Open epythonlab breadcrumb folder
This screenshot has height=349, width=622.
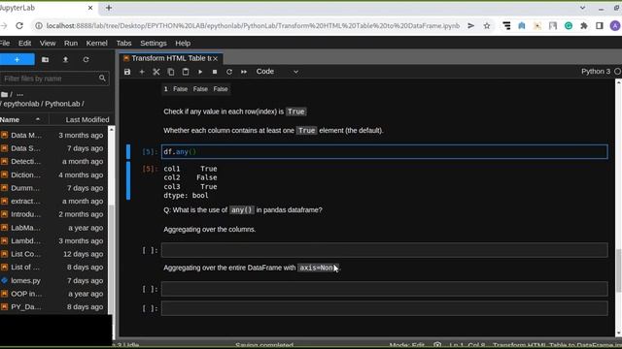point(21,104)
